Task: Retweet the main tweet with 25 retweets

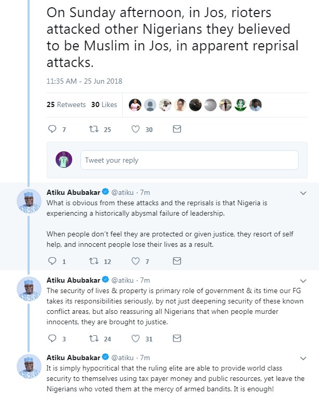Action: click(94, 129)
